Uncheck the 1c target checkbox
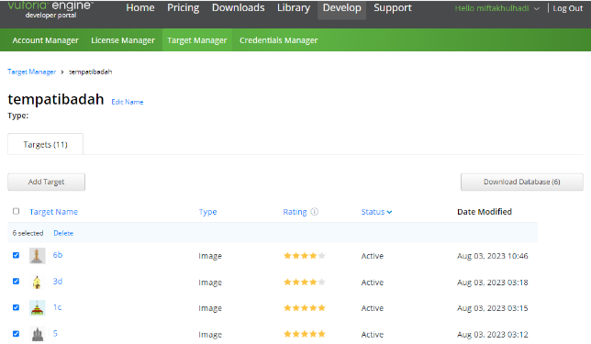The image size is (591, 344). tap(16, 307)
